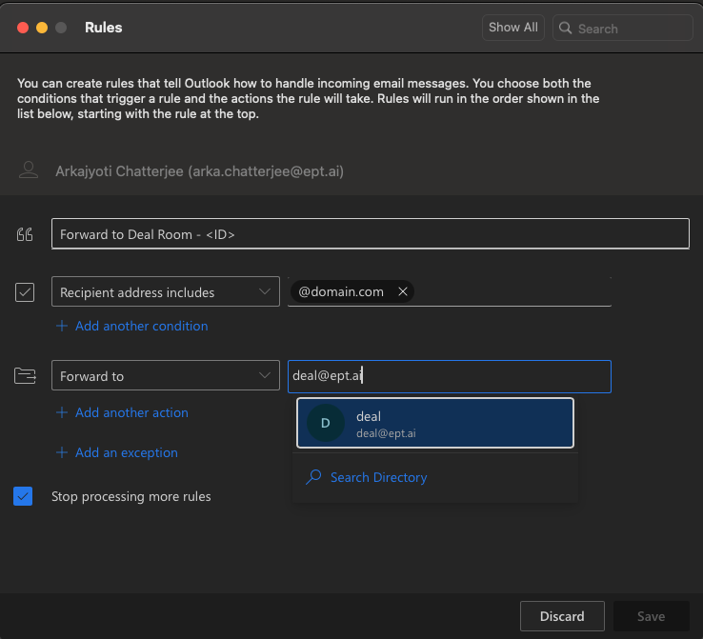Click the Discard button
This screenshot has width=703, height=639.
562,616
